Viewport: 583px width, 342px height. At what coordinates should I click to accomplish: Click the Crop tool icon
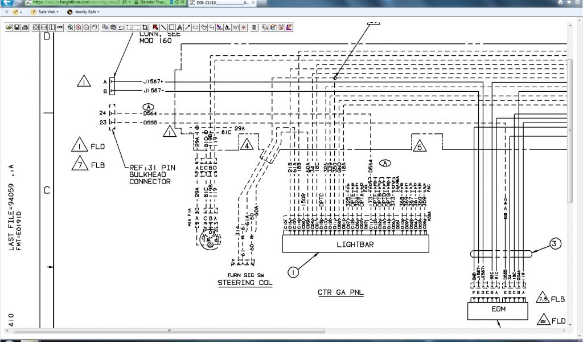click(145, 27)
